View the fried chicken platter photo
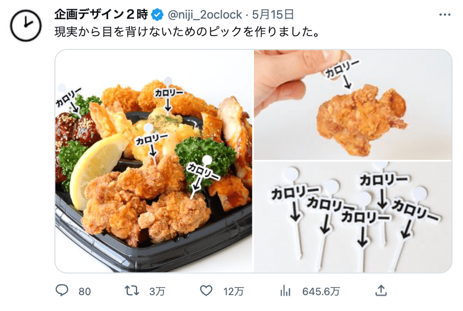Viewport: 463px width, 311px height. (x=154, y=161)
